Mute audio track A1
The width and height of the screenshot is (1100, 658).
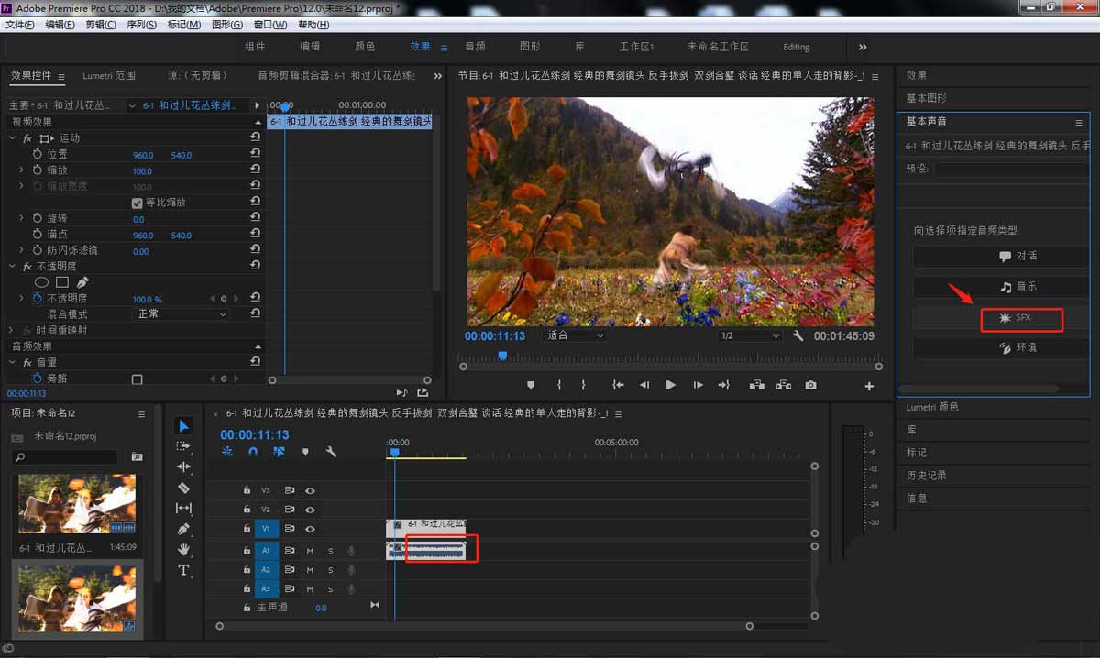click(x=310, y=551)
